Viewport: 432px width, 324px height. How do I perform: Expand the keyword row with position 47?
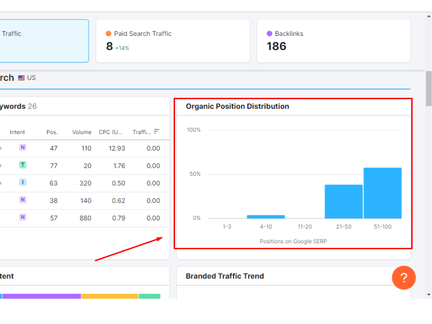[1, 148]
